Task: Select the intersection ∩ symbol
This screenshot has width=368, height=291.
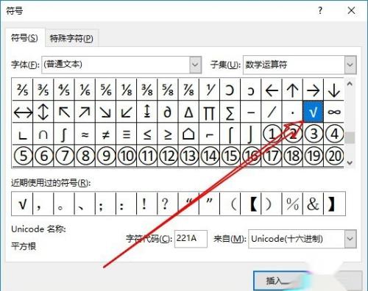Action: (x=43, y=134)
